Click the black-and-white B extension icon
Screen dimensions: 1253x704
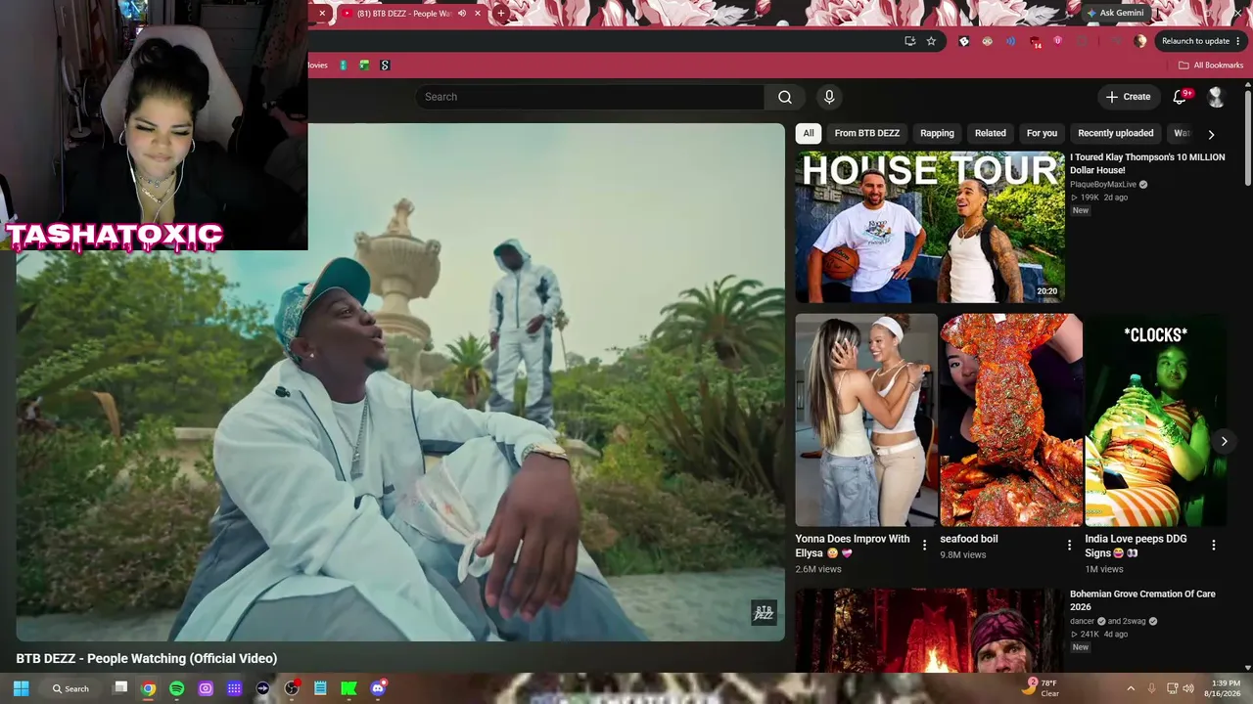pos(964,41)
